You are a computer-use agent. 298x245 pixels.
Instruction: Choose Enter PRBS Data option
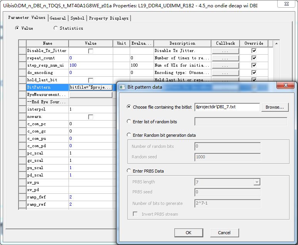129,171
